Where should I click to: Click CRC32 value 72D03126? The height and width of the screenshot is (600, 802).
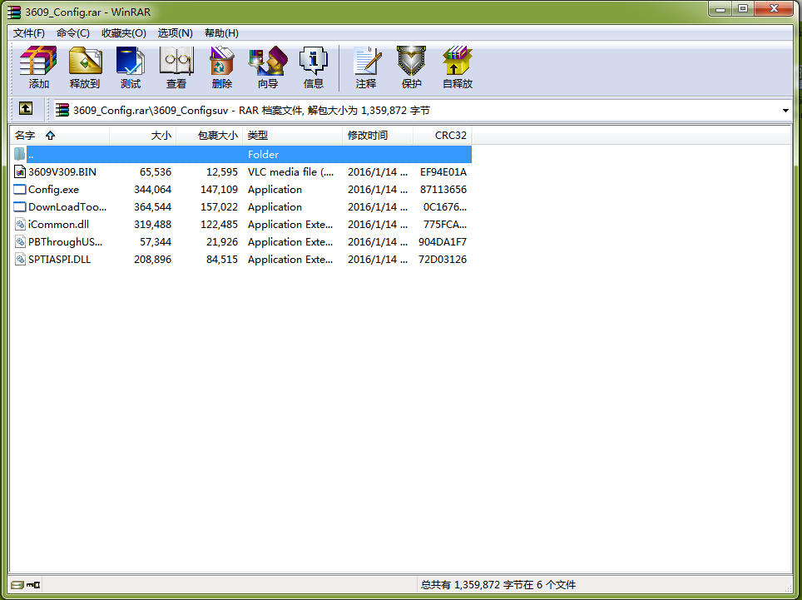tap(443, 260)
